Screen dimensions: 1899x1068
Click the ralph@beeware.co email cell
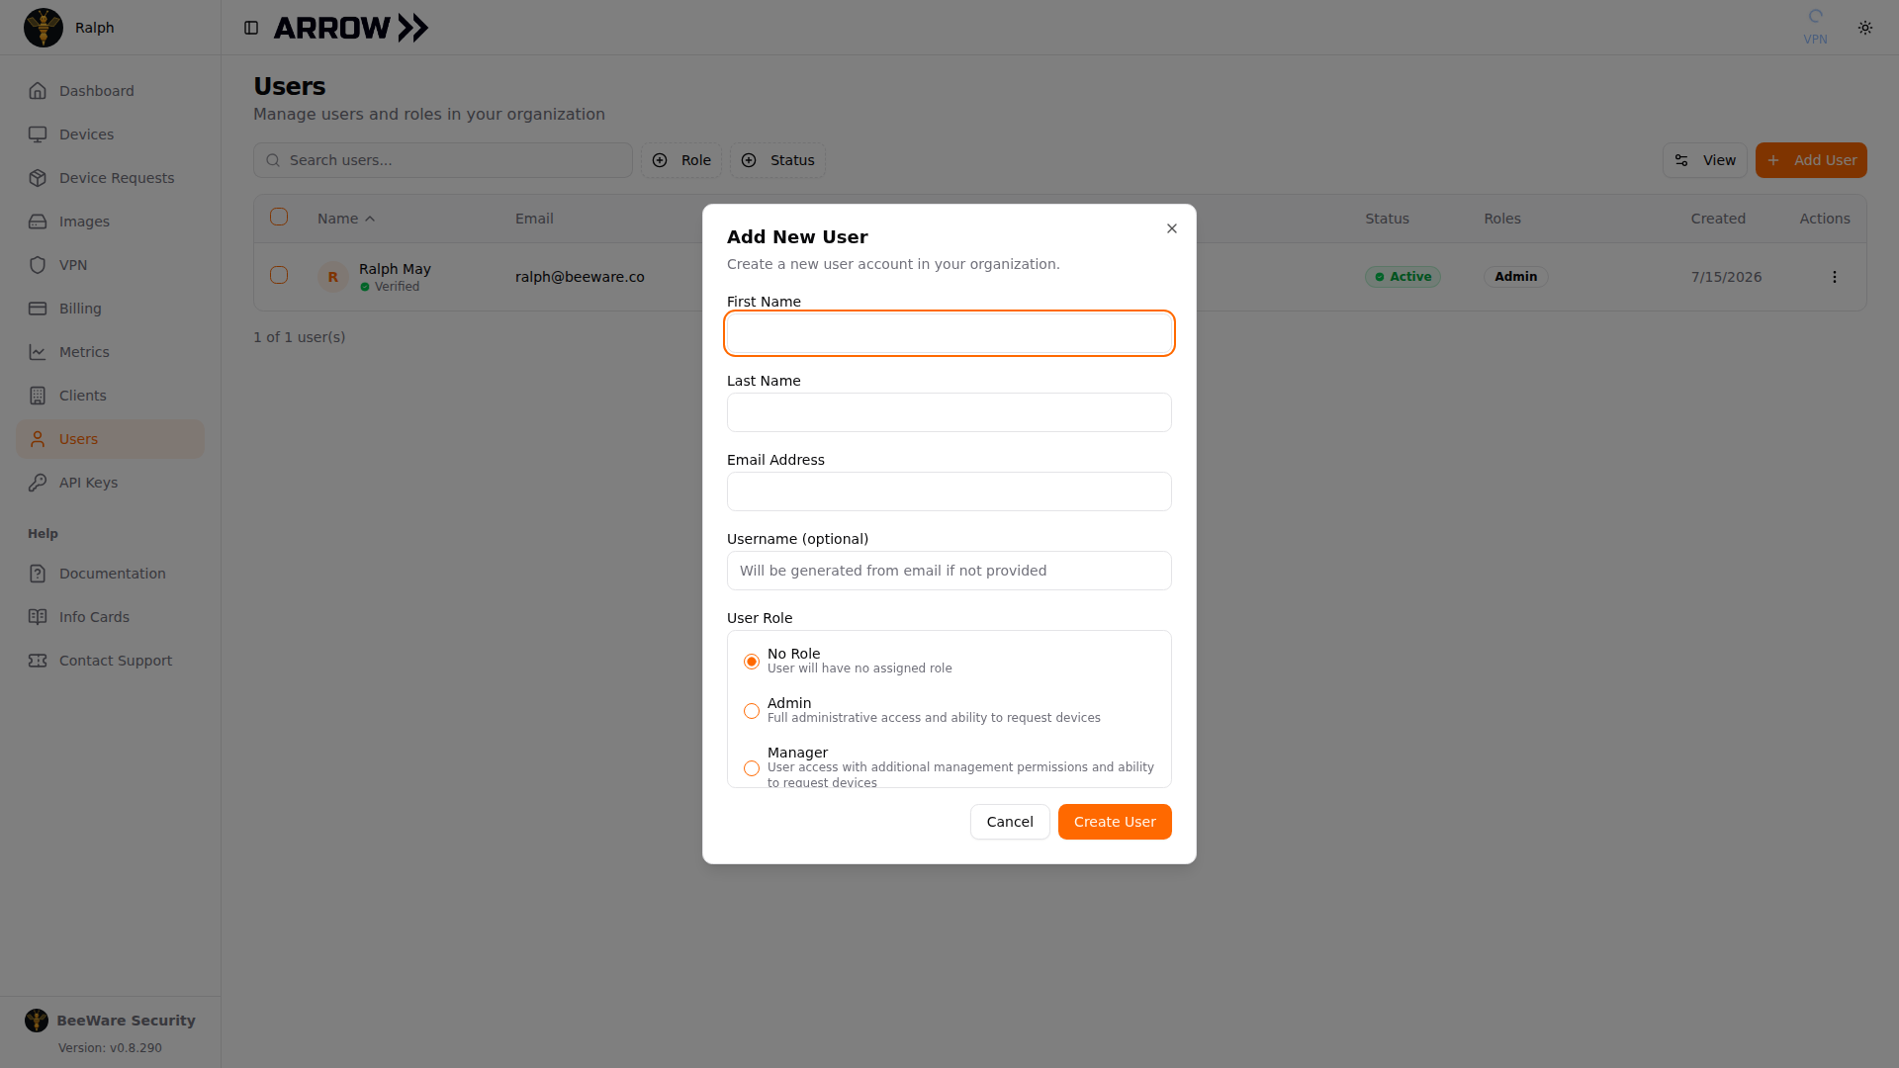580,277
